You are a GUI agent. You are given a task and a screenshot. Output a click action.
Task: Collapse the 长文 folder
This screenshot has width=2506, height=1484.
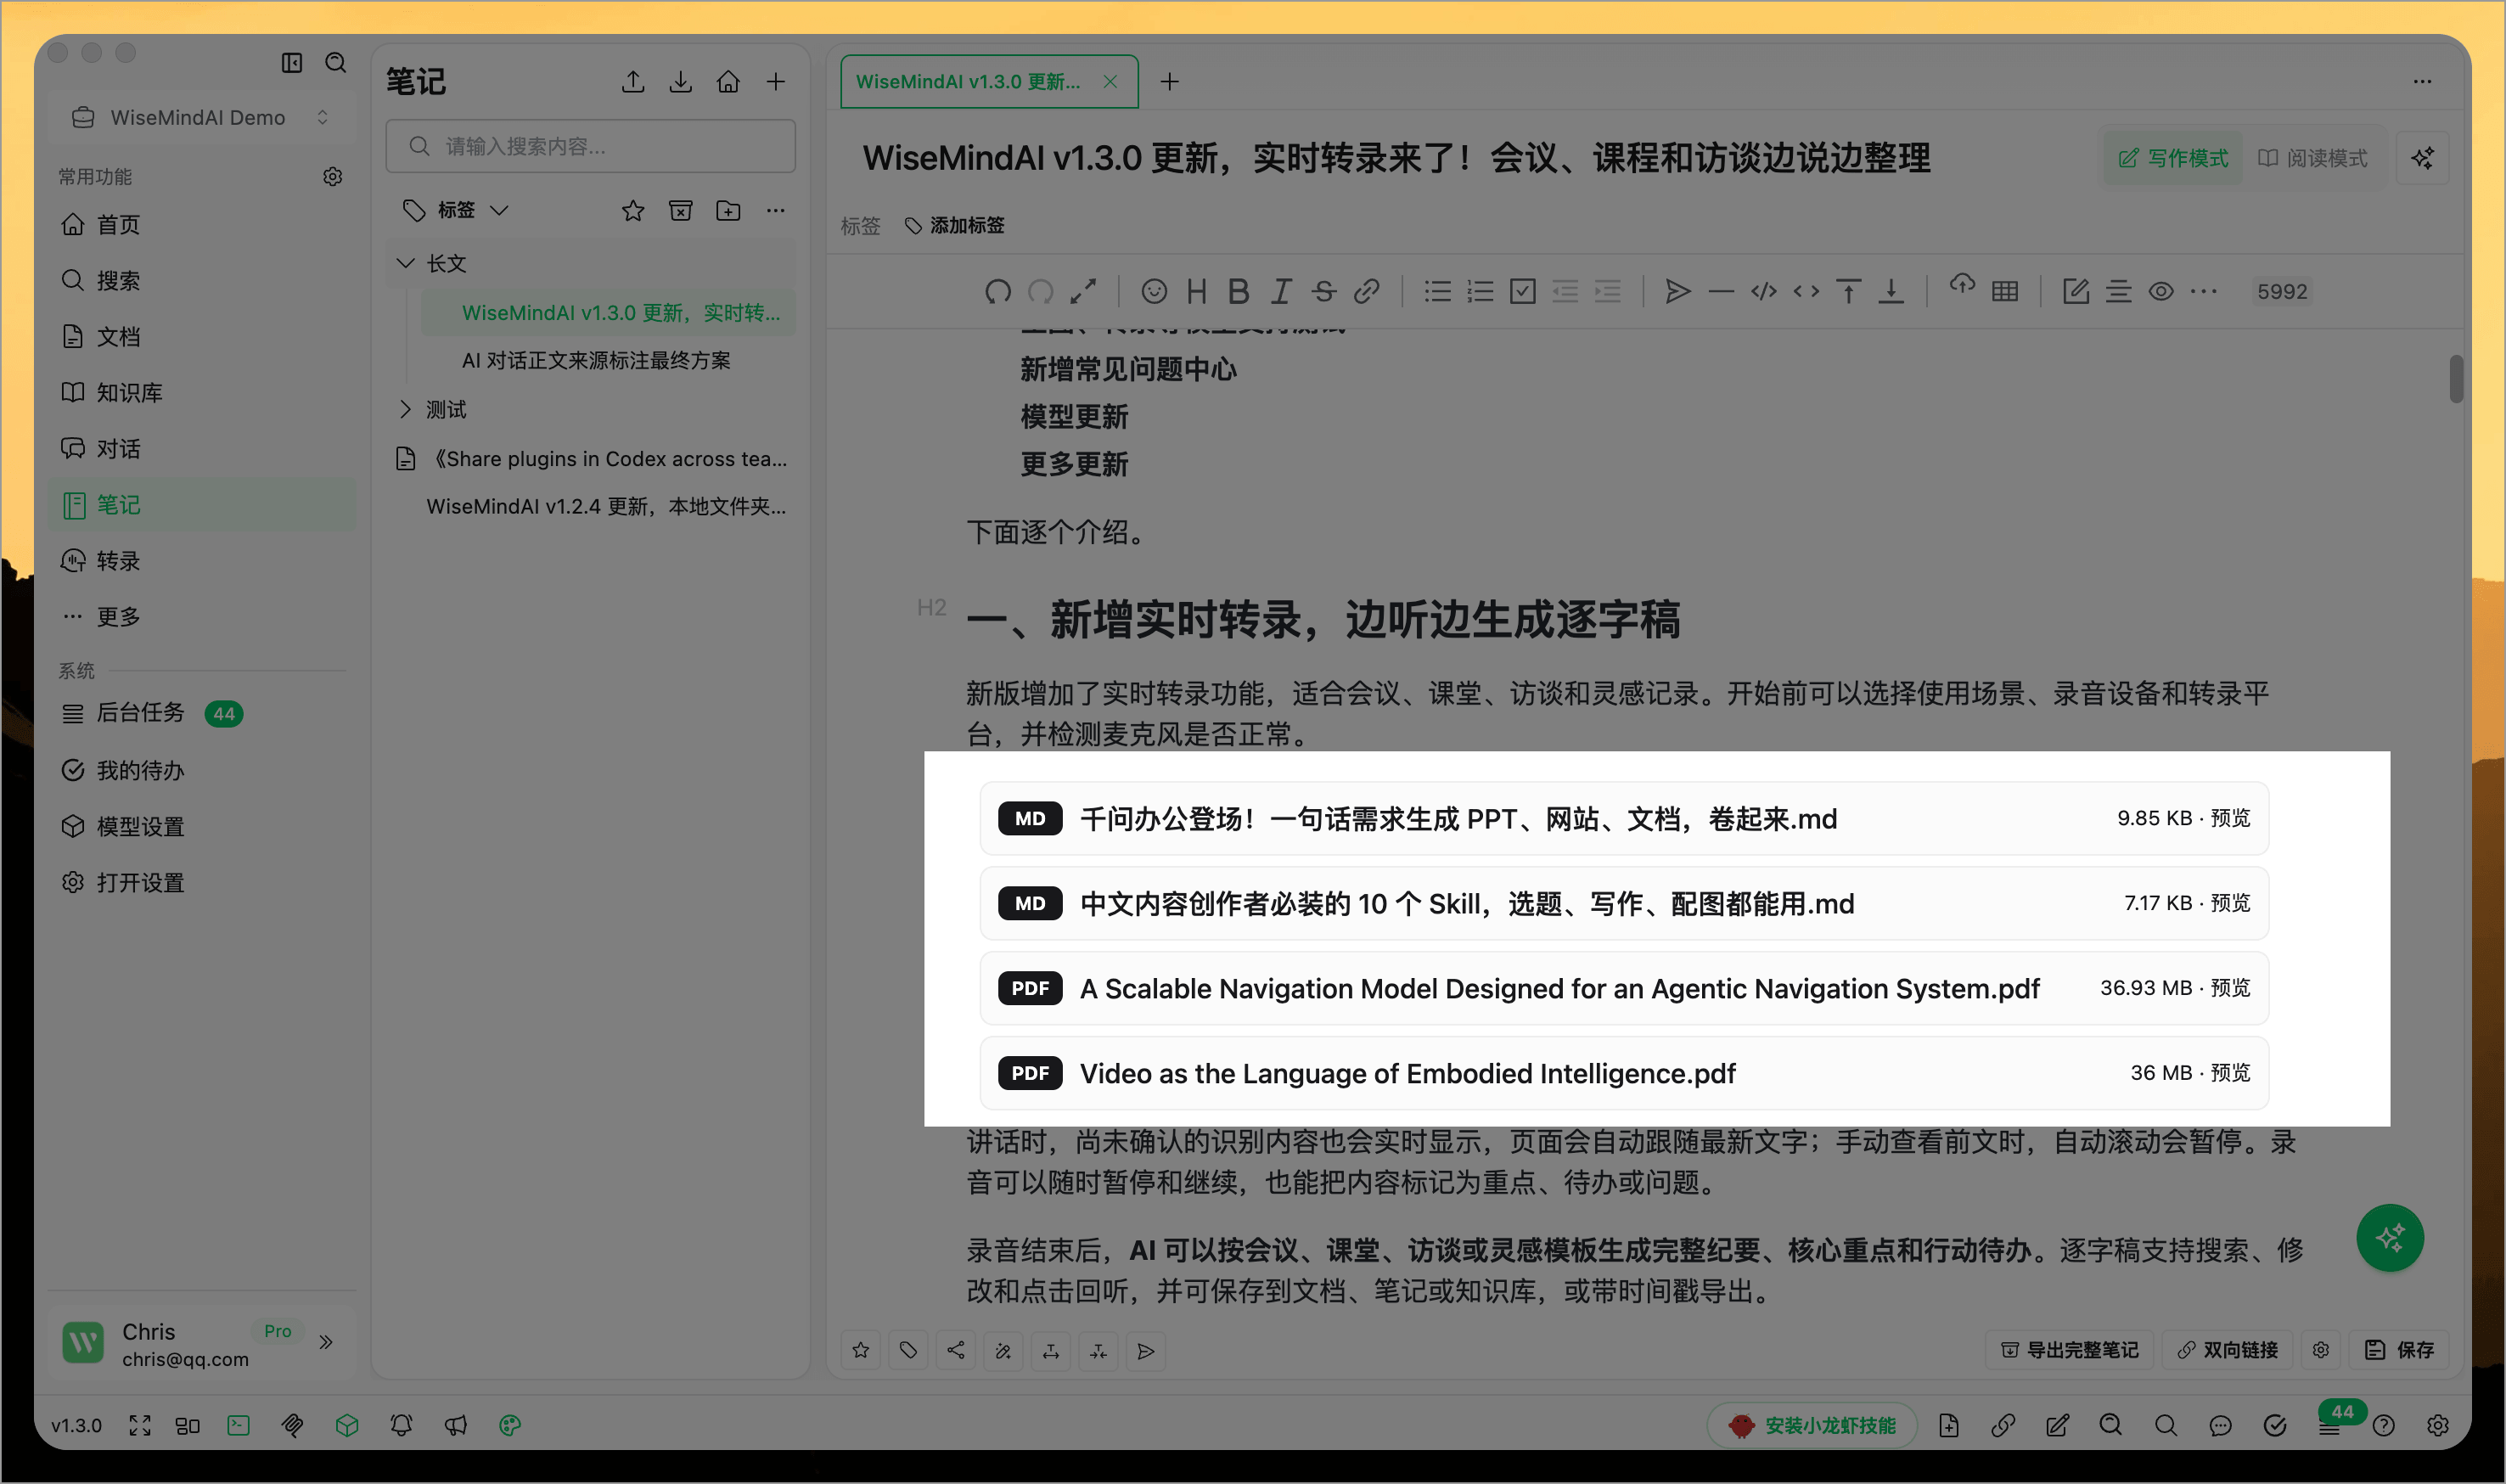(x=405, y=263)
